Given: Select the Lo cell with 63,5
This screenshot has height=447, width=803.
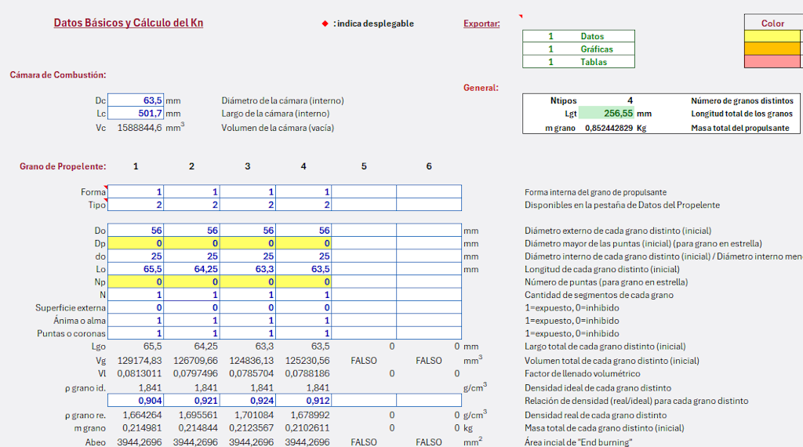Looking at the screenshot, I should click(x=303, y=269).
